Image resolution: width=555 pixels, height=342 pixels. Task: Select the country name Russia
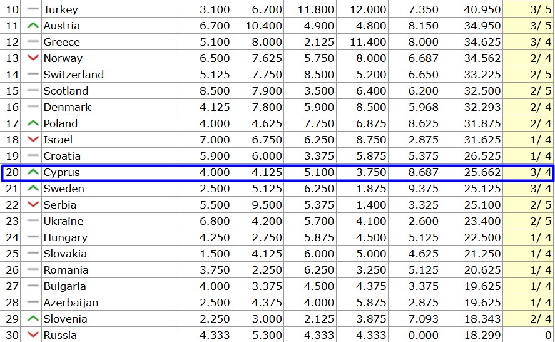coord(60,335)
